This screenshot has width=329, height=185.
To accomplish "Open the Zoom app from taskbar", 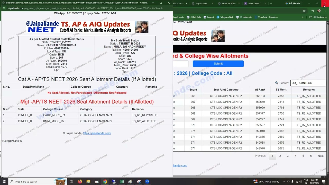I will coord(147,182).
